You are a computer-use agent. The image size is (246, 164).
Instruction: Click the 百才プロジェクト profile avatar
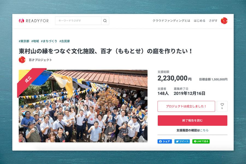22,60
